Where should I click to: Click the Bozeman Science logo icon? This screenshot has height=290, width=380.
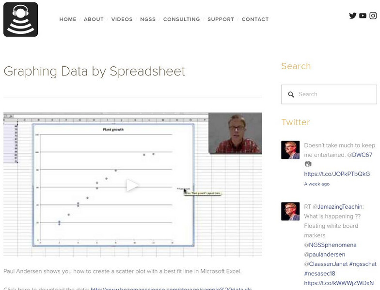20,19
